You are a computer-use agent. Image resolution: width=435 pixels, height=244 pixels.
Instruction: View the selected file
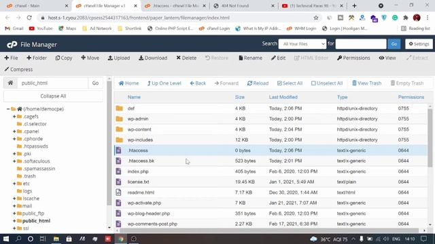point(387,58)
